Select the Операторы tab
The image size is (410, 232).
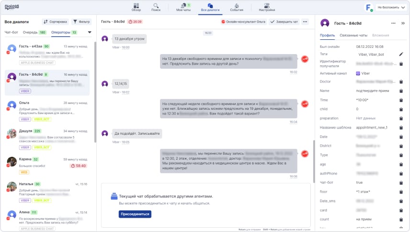coord(64,33)
